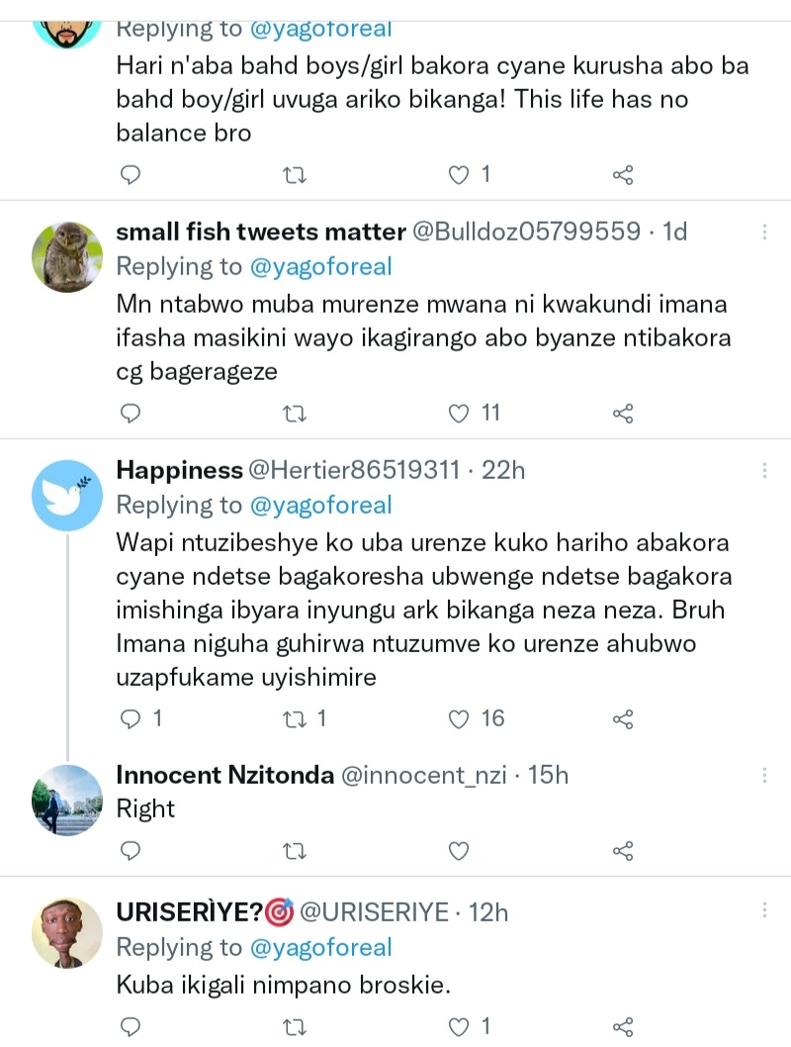Share Innocent Nzitonda's tweet

623,851
